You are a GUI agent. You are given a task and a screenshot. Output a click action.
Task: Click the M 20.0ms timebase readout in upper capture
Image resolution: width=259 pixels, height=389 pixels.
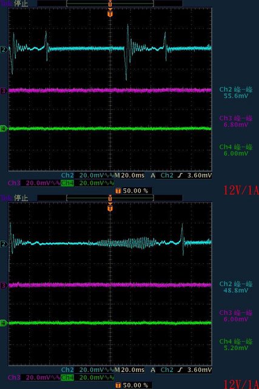[130, 176]
